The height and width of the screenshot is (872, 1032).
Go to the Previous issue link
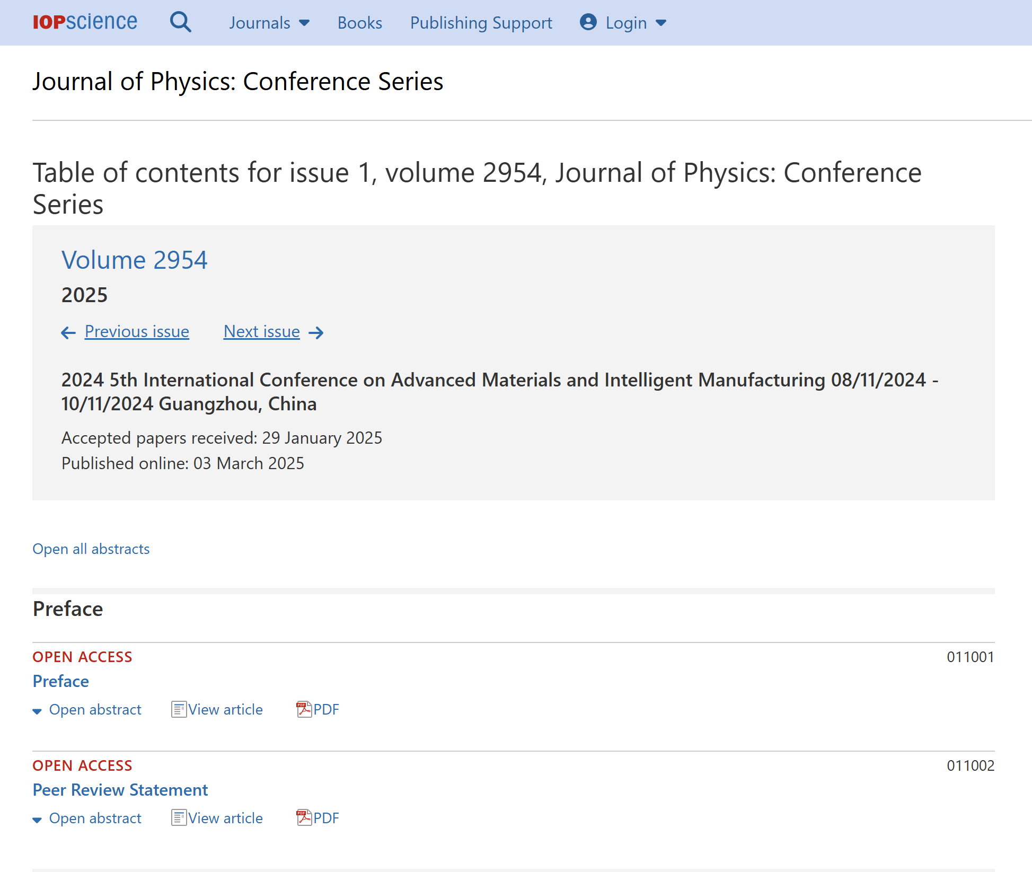click(137, 331)
